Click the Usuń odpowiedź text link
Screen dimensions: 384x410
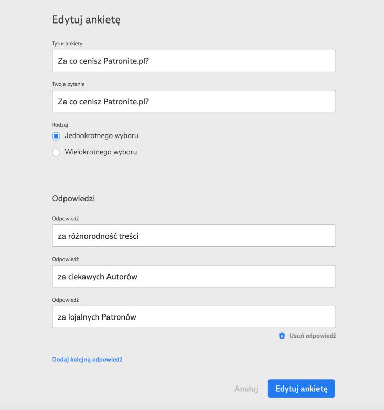point(312,336)
